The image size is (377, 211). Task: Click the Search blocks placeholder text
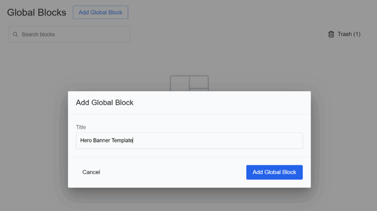[38, 34]
